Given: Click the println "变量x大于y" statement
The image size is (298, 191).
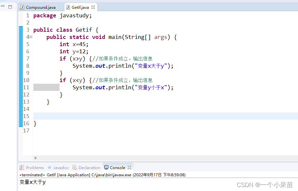Looking at the screenshot, I should [x=123, y=66].
